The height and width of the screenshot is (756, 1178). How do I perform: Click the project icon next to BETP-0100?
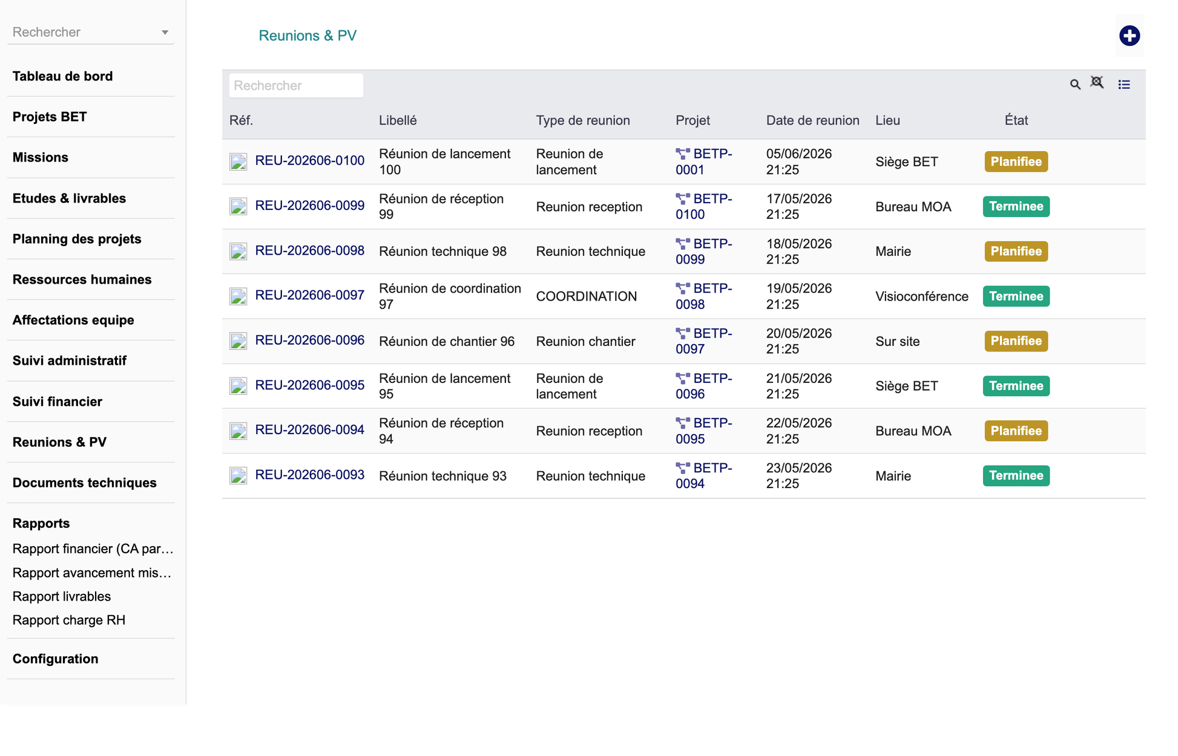coord(683,199)
